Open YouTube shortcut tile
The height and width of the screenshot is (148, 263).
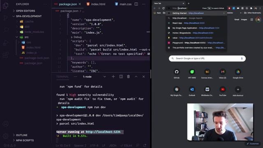(x=223, y=91)
